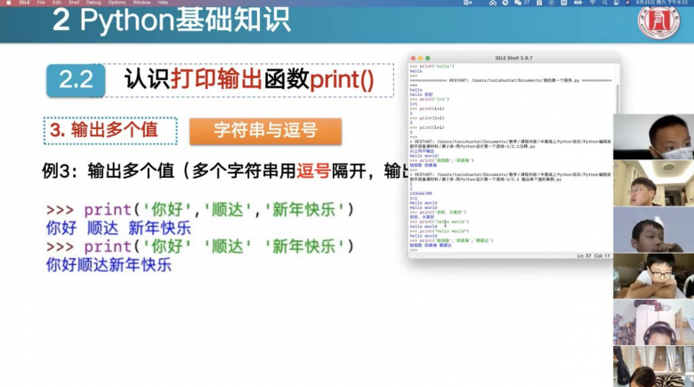Viewport: 694px width, 387px height.
Task: Click the top participant video thumbnail
Action: pos(653,136)
